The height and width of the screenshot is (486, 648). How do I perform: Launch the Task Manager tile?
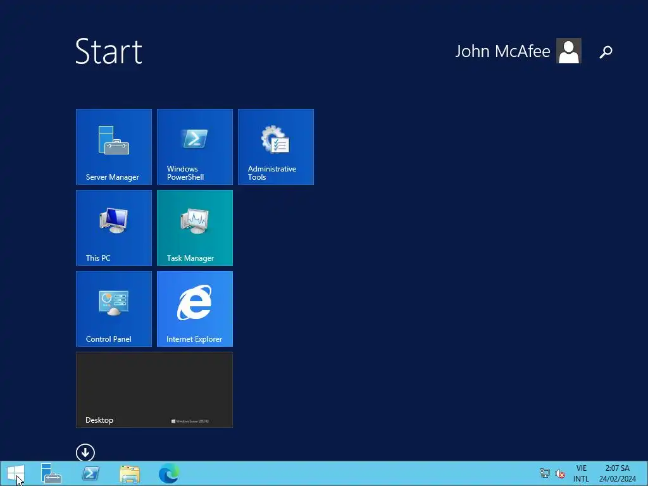(195, 228)
